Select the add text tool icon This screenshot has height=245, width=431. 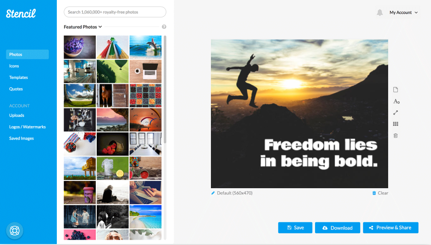[x=396, y=102]
